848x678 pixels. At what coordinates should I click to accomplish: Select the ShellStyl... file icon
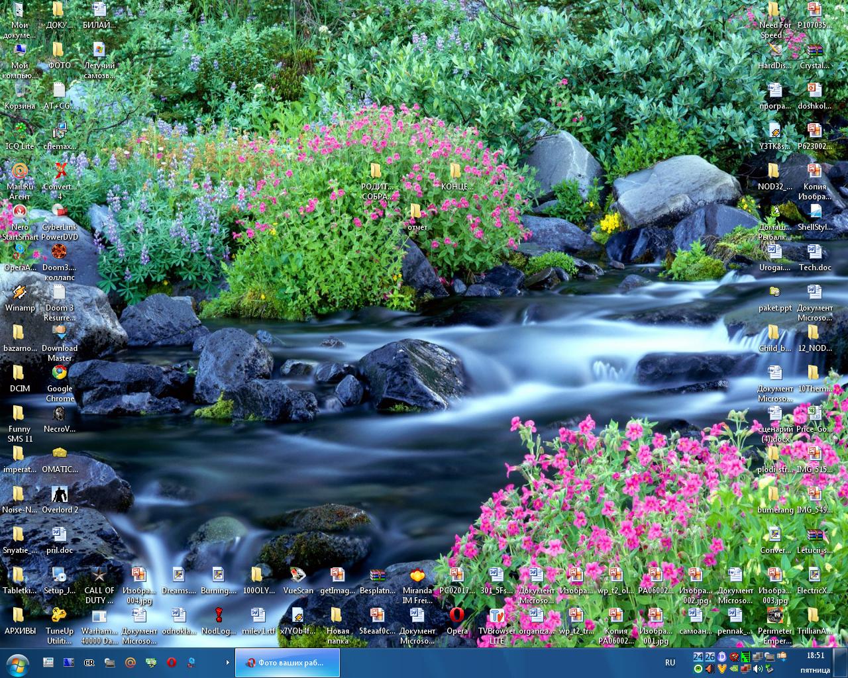tap(815, 217)
